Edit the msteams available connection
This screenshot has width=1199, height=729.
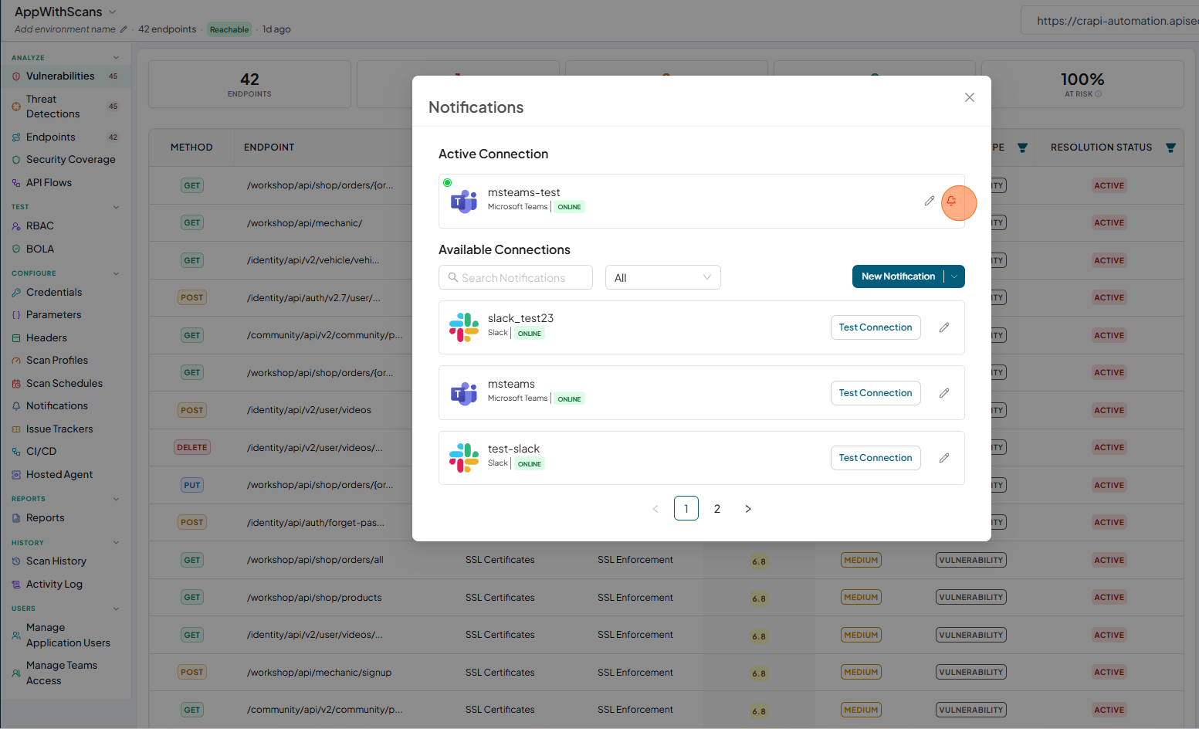click(944, 393)
